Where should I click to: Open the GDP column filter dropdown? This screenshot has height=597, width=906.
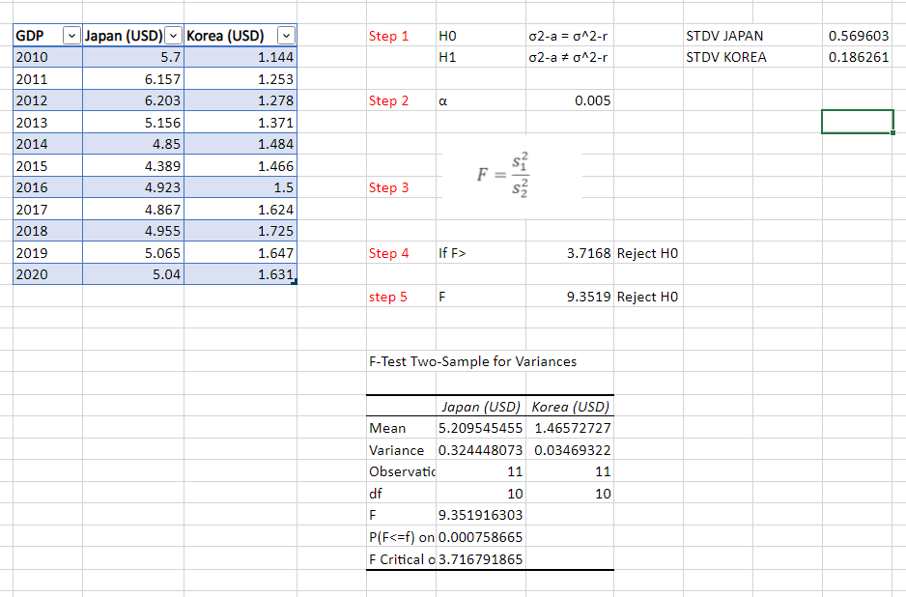tap(71, 35)
